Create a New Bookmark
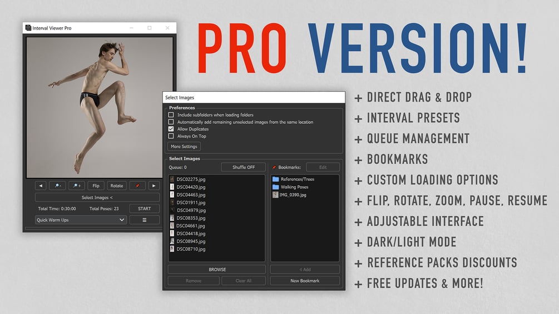This screenshot has height=314, width=559. click(305, 281)
